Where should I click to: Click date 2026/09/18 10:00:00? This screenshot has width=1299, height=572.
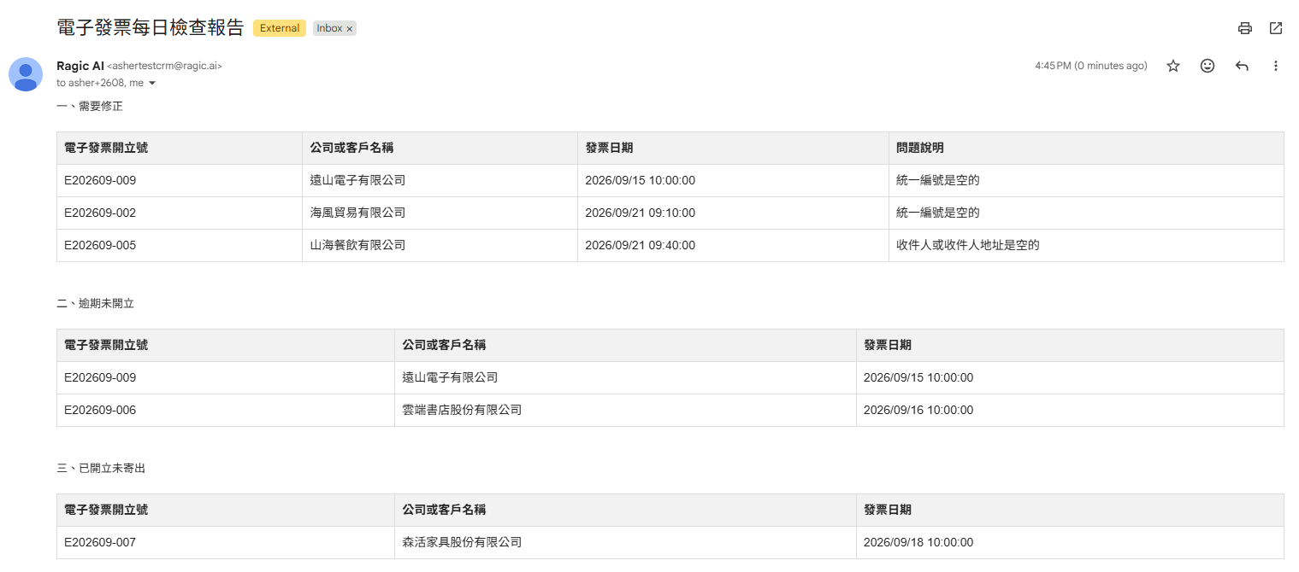[918, 542]
